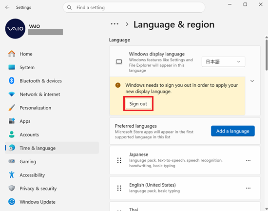The height and width of the screenshot is (211, 268).
Task: Select Time & language in sidebar
Action: coord(52,148)
